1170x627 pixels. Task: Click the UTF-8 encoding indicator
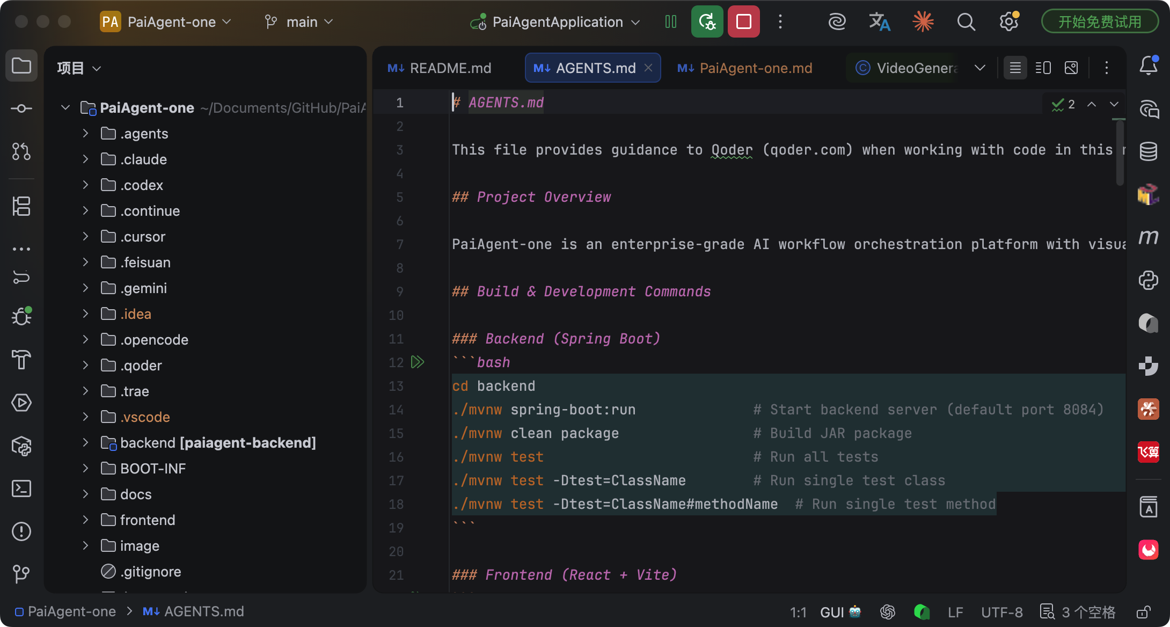pos(1002,612)
